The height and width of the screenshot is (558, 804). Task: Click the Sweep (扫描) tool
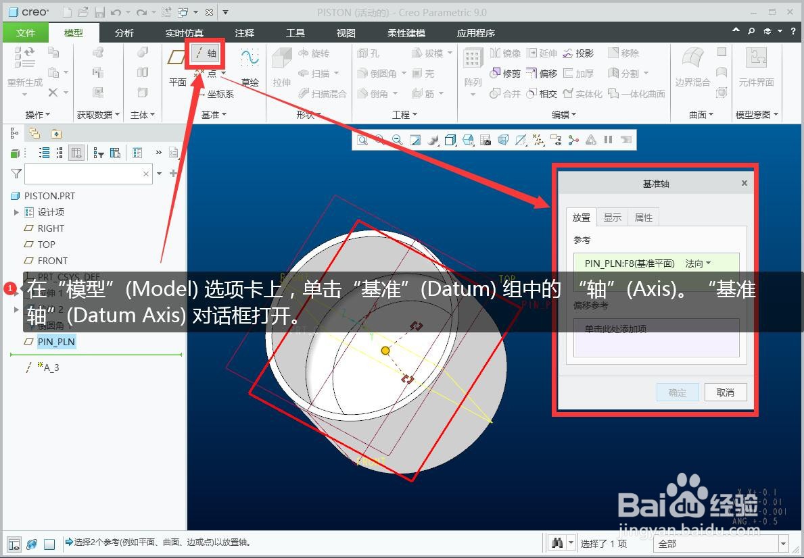click(x=314, y=74)
